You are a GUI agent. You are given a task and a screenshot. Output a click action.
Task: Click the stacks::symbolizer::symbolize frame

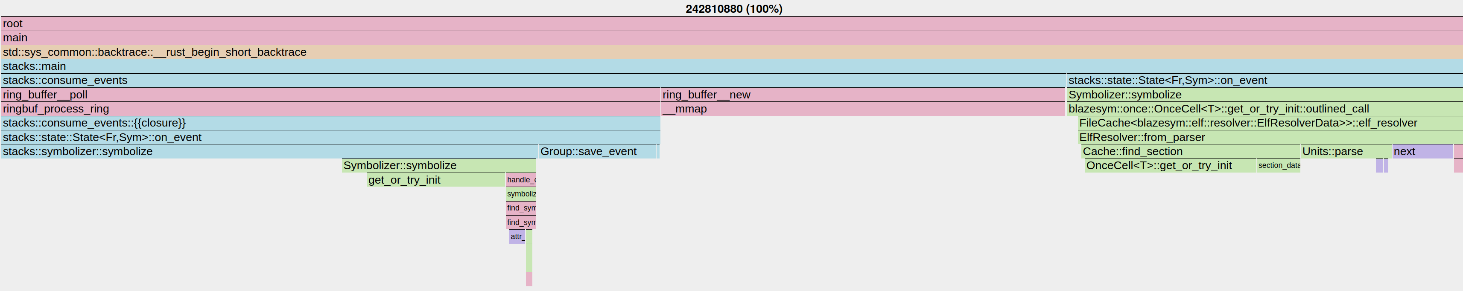point(269,151)
